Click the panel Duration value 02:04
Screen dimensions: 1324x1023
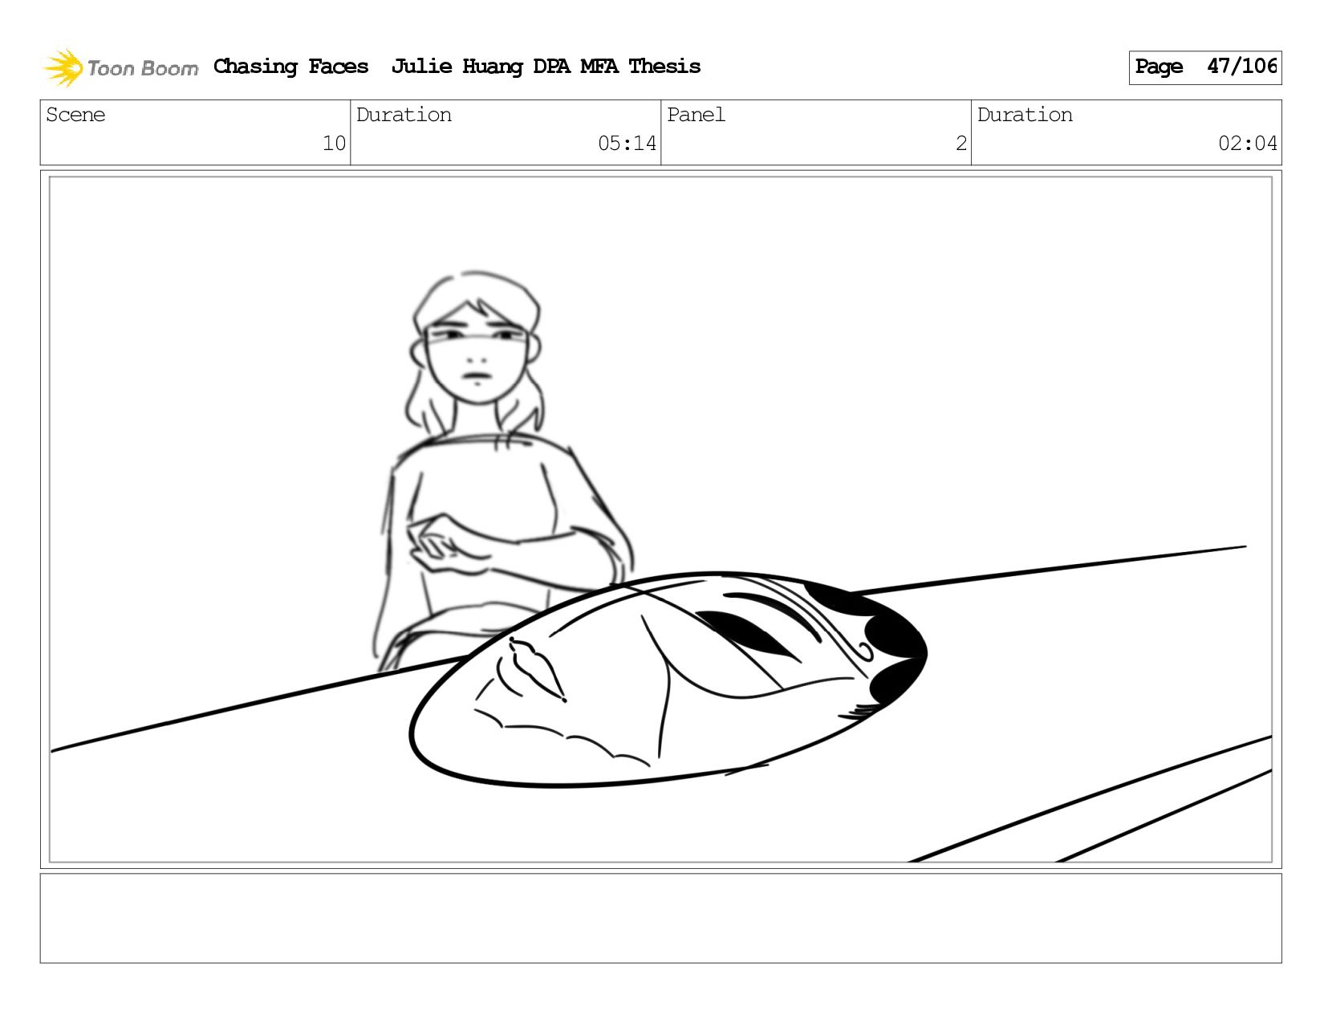(1247, 144)
